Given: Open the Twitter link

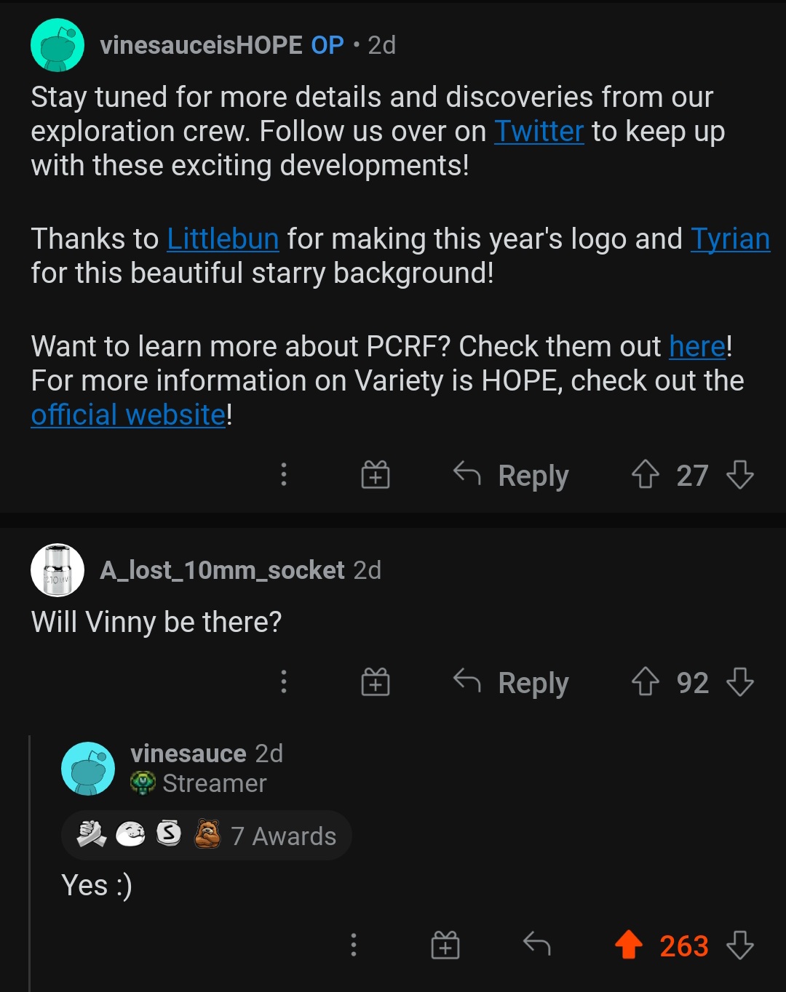Looking at the screenshot, I should (x=539, y=132).
